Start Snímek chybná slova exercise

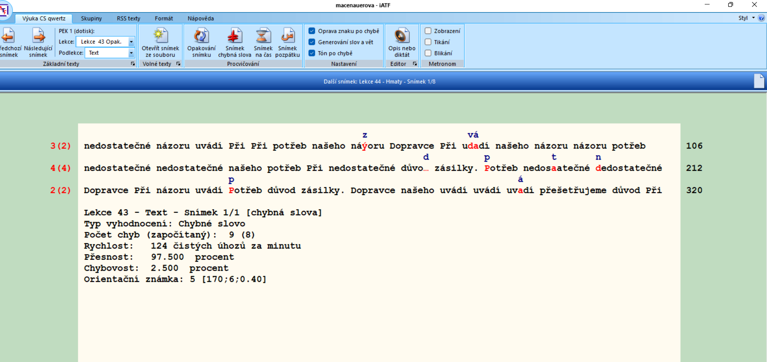pos(235,36)
